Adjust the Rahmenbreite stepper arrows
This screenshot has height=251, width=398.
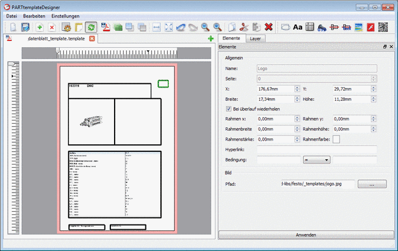point(297,129)
